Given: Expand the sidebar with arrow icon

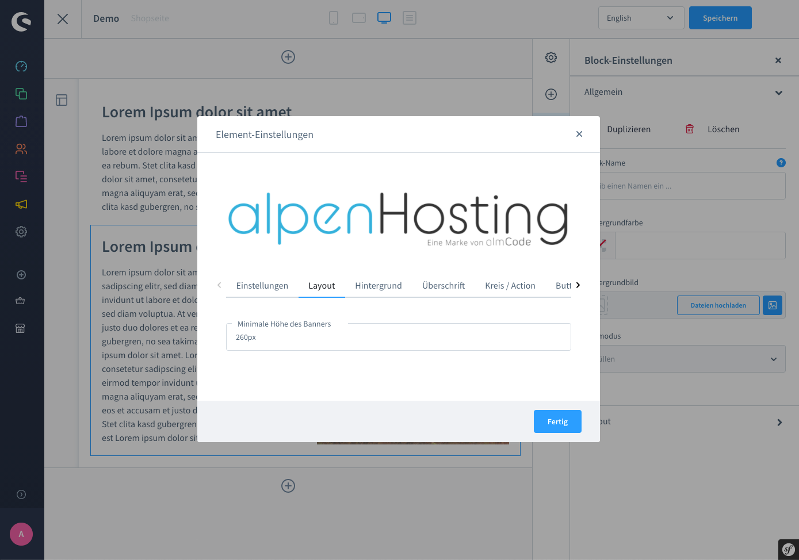Looking at the screenshot, I should pyautogui.click(x=21, y=494).
